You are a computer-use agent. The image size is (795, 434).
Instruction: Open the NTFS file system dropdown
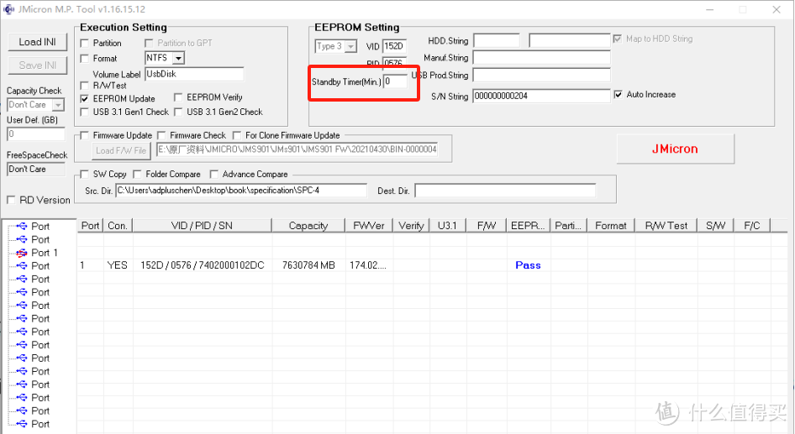coord(178,59)
